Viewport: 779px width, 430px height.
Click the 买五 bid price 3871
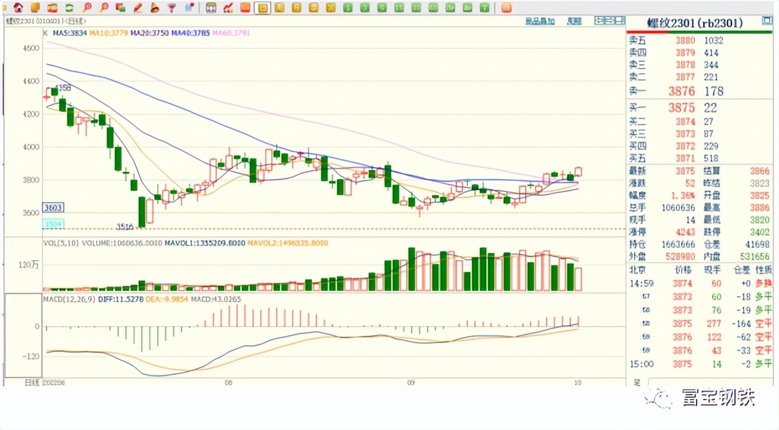point(684,159)
